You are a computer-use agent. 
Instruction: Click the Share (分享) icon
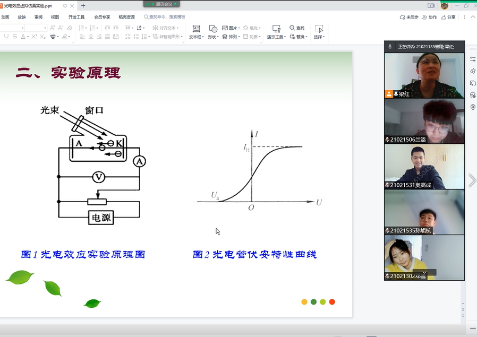click(x=448, y=17)
